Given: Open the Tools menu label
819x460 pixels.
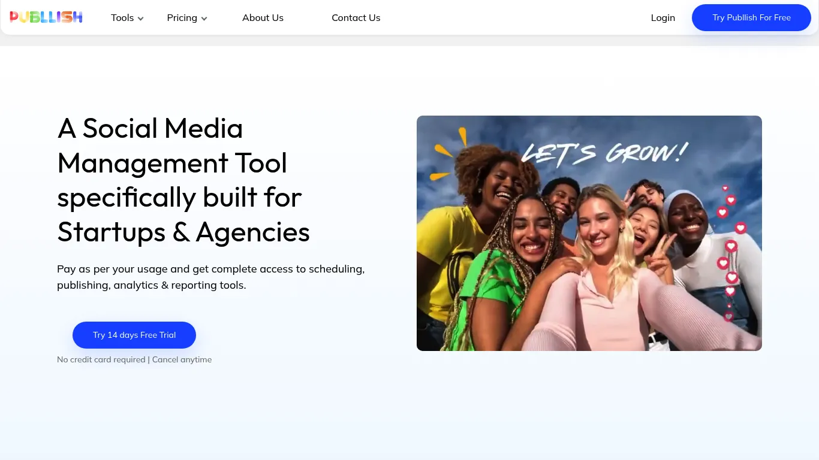Looking at the screenshot, I should click(x=122, y=18).
